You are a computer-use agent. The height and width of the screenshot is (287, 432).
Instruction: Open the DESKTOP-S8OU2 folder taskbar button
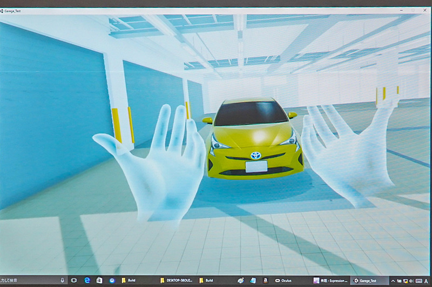click(177, 281)
